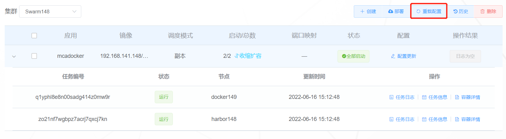Screen dimensions: 506x139
Task: Click the 启动/总数 column header
Action: pos(242,35)
